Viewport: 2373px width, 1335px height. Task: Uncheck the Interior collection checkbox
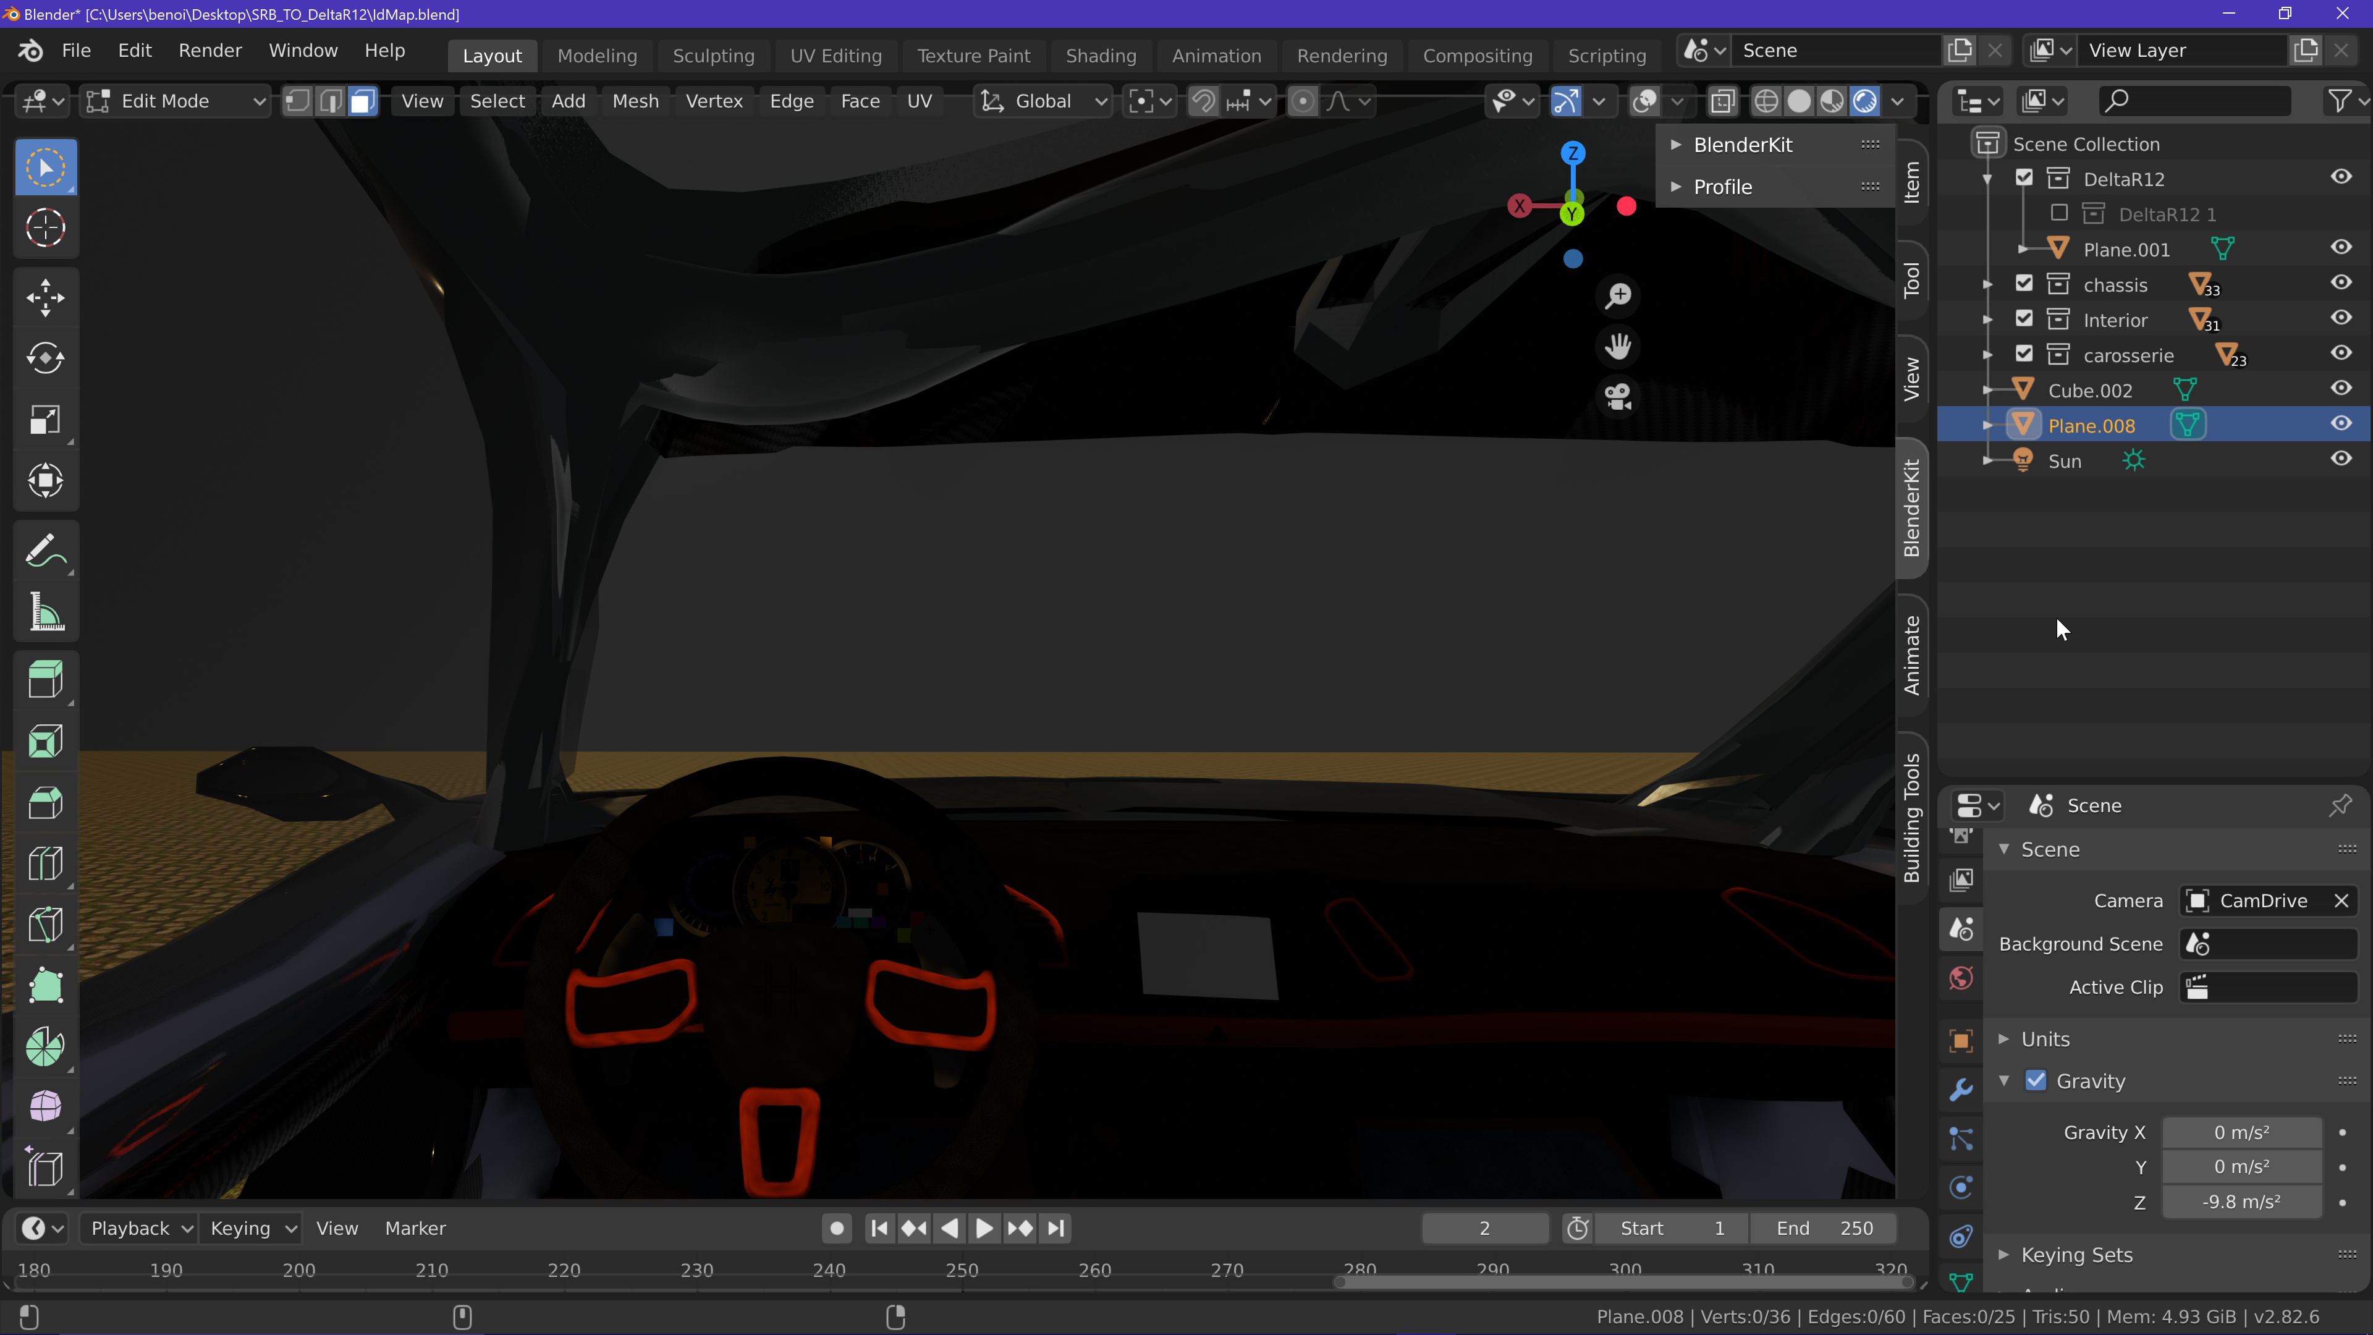tap(2023, 319)
